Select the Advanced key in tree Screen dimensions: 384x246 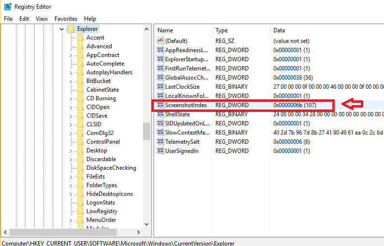click(99, 46)
